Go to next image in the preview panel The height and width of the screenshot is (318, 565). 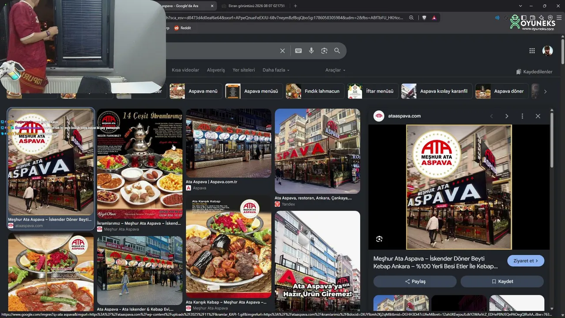(x=507, y=116)
